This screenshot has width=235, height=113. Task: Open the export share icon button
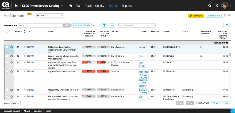pyautogui.click(x=226, y=25)
